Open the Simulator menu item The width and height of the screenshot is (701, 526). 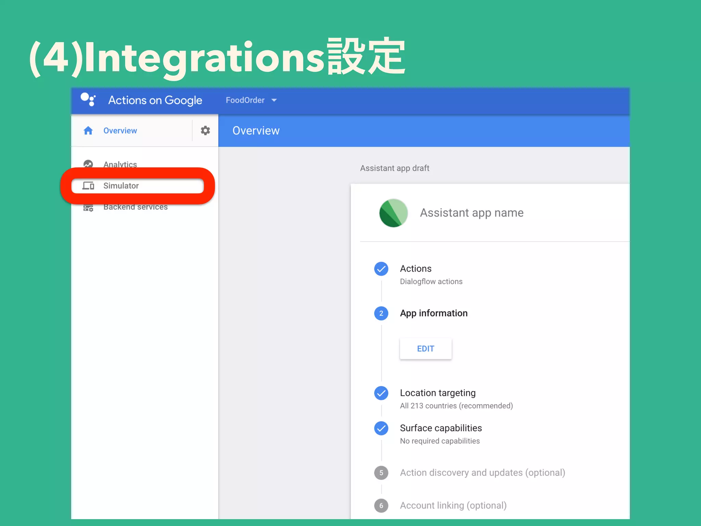pyautogui.click(x=121, y=186)
